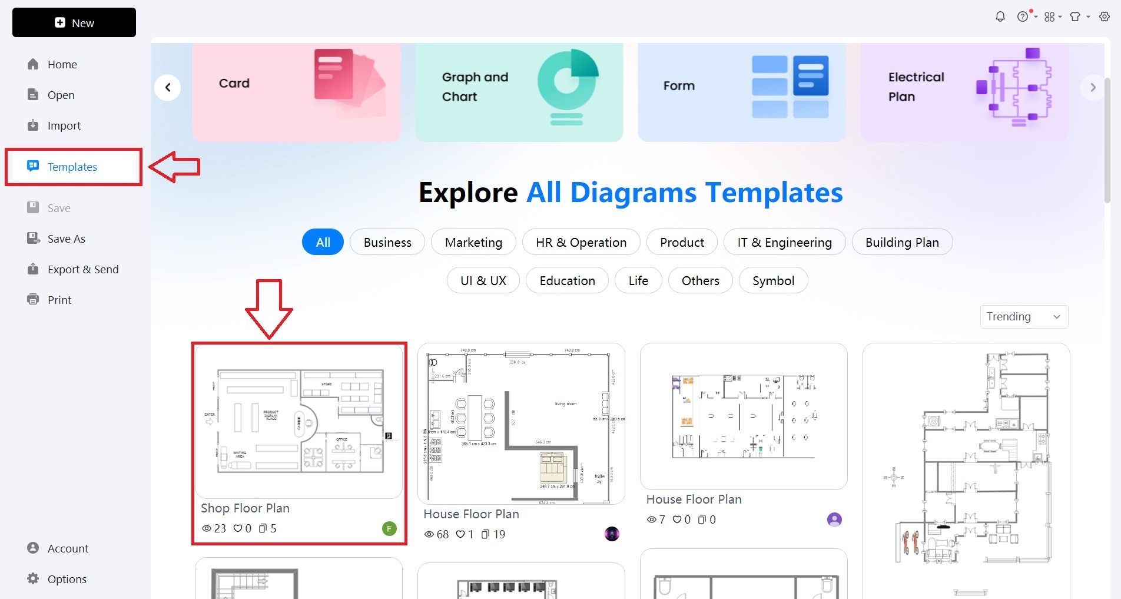Open the Graph and Chart category
1121x599 pixels.
tap(519, 92)
